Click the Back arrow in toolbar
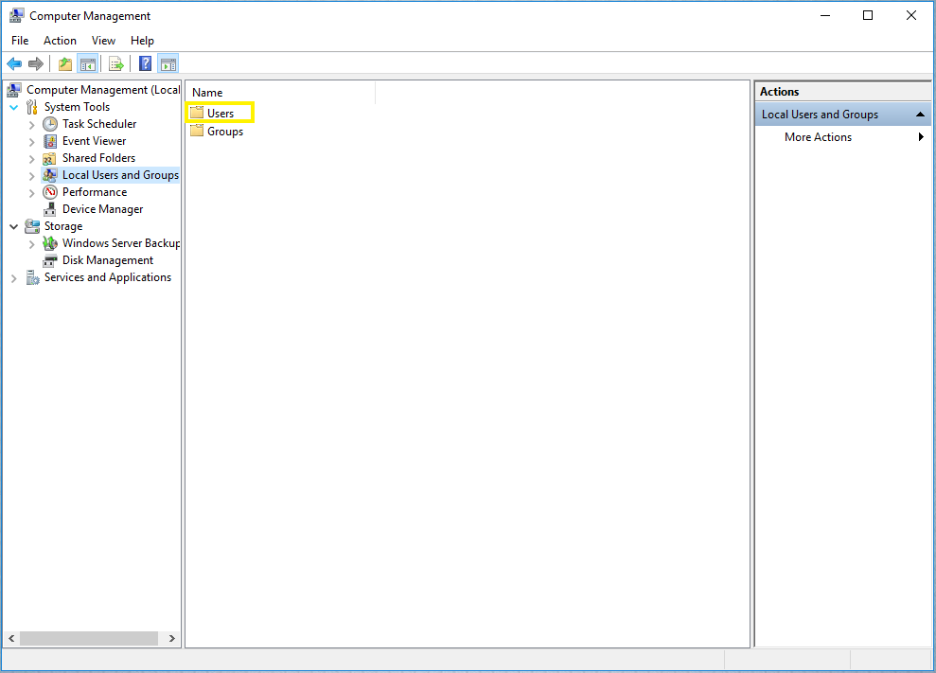This screenshot has width=936, height=673. [x=14, y=64]
